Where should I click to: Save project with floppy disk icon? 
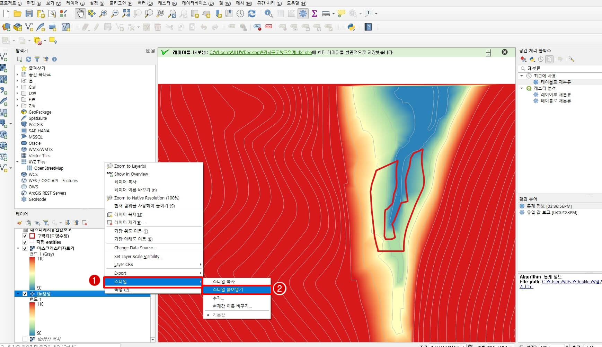pos(29,14)
